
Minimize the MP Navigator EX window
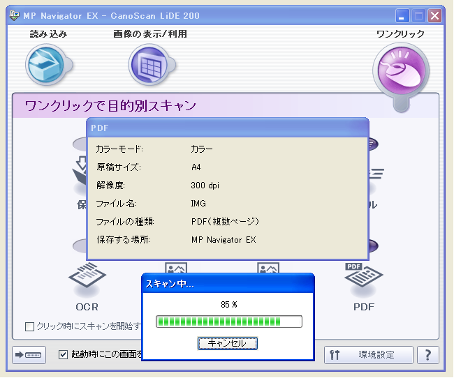tap(402, 15)
